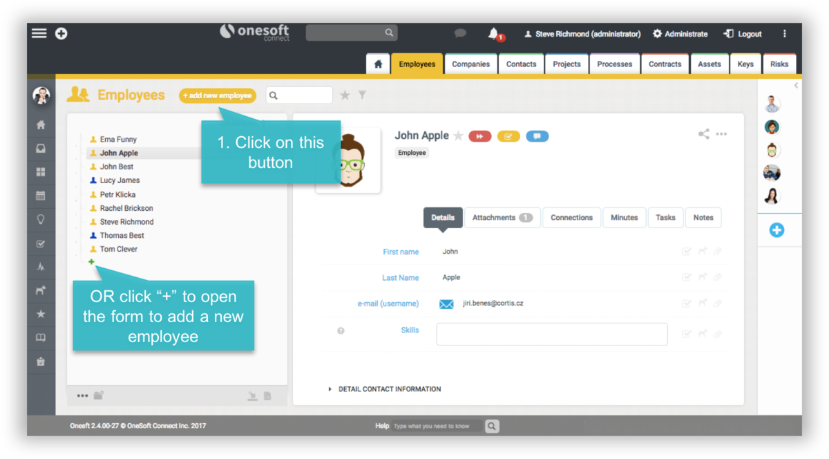Open the activity pulse icon in sidebar
This screenshot has width=829, height=459.
tap(41, 267)
